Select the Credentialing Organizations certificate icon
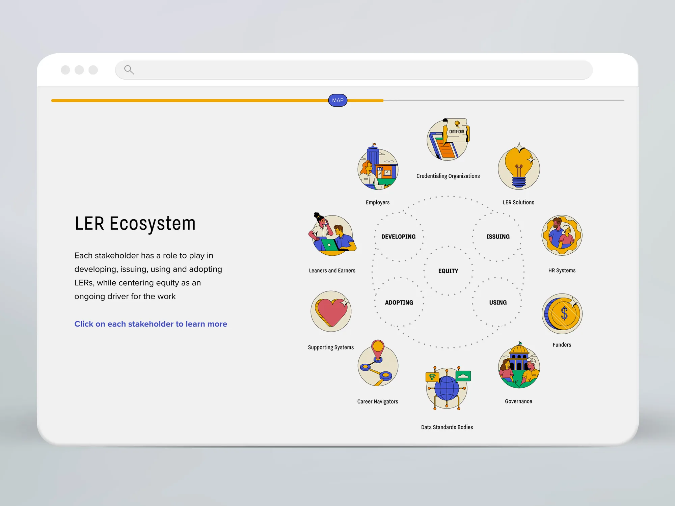This screenshot has width=675, height=506. pyautogui.click(x=448, y=139)
